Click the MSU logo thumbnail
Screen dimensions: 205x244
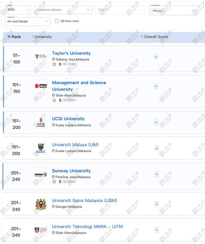pos(41,86)
